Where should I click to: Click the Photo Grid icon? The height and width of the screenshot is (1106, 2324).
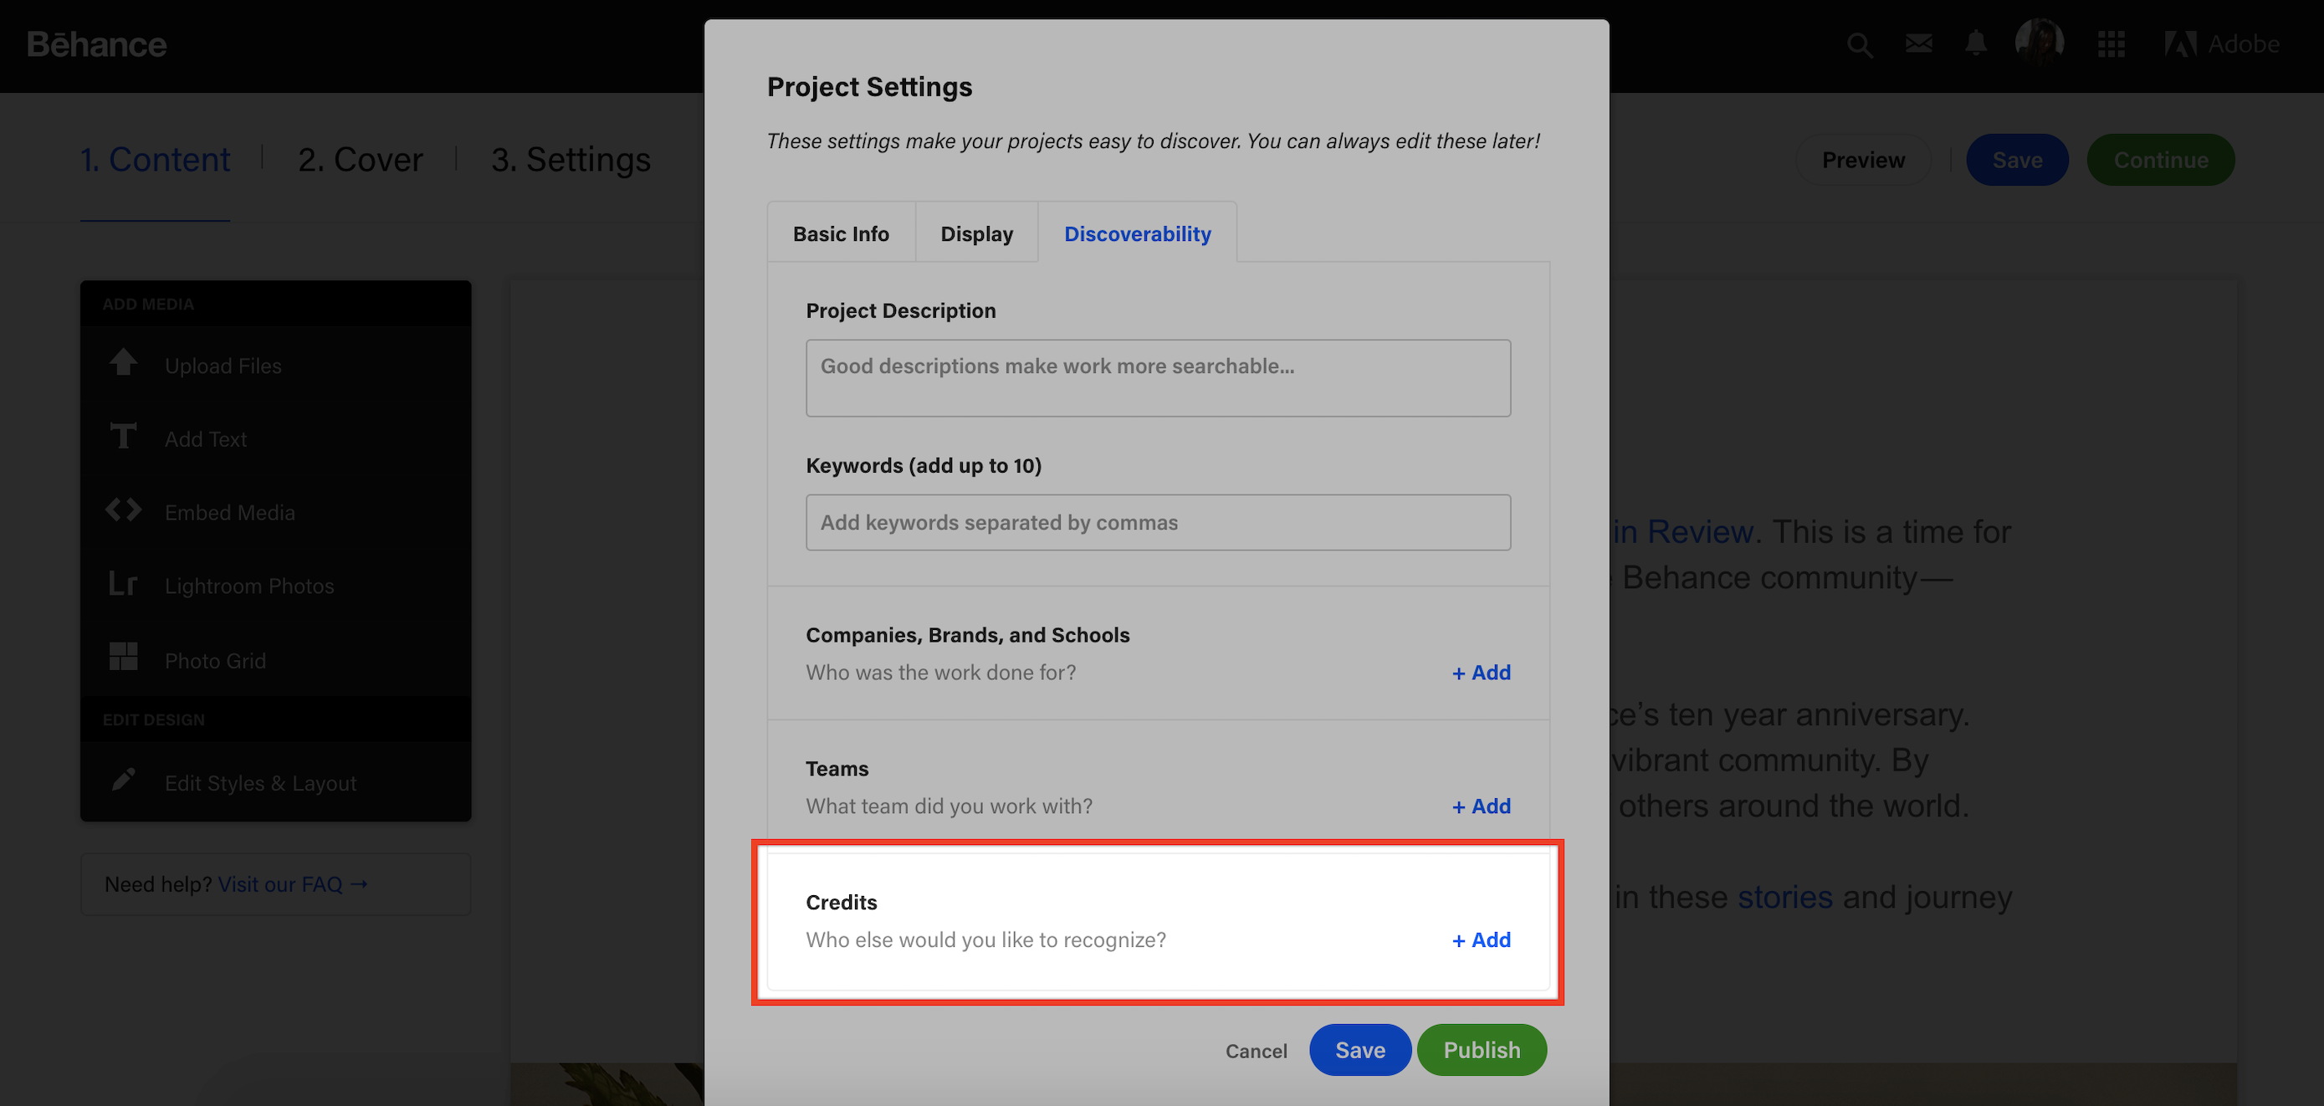[x=124, y=657]
